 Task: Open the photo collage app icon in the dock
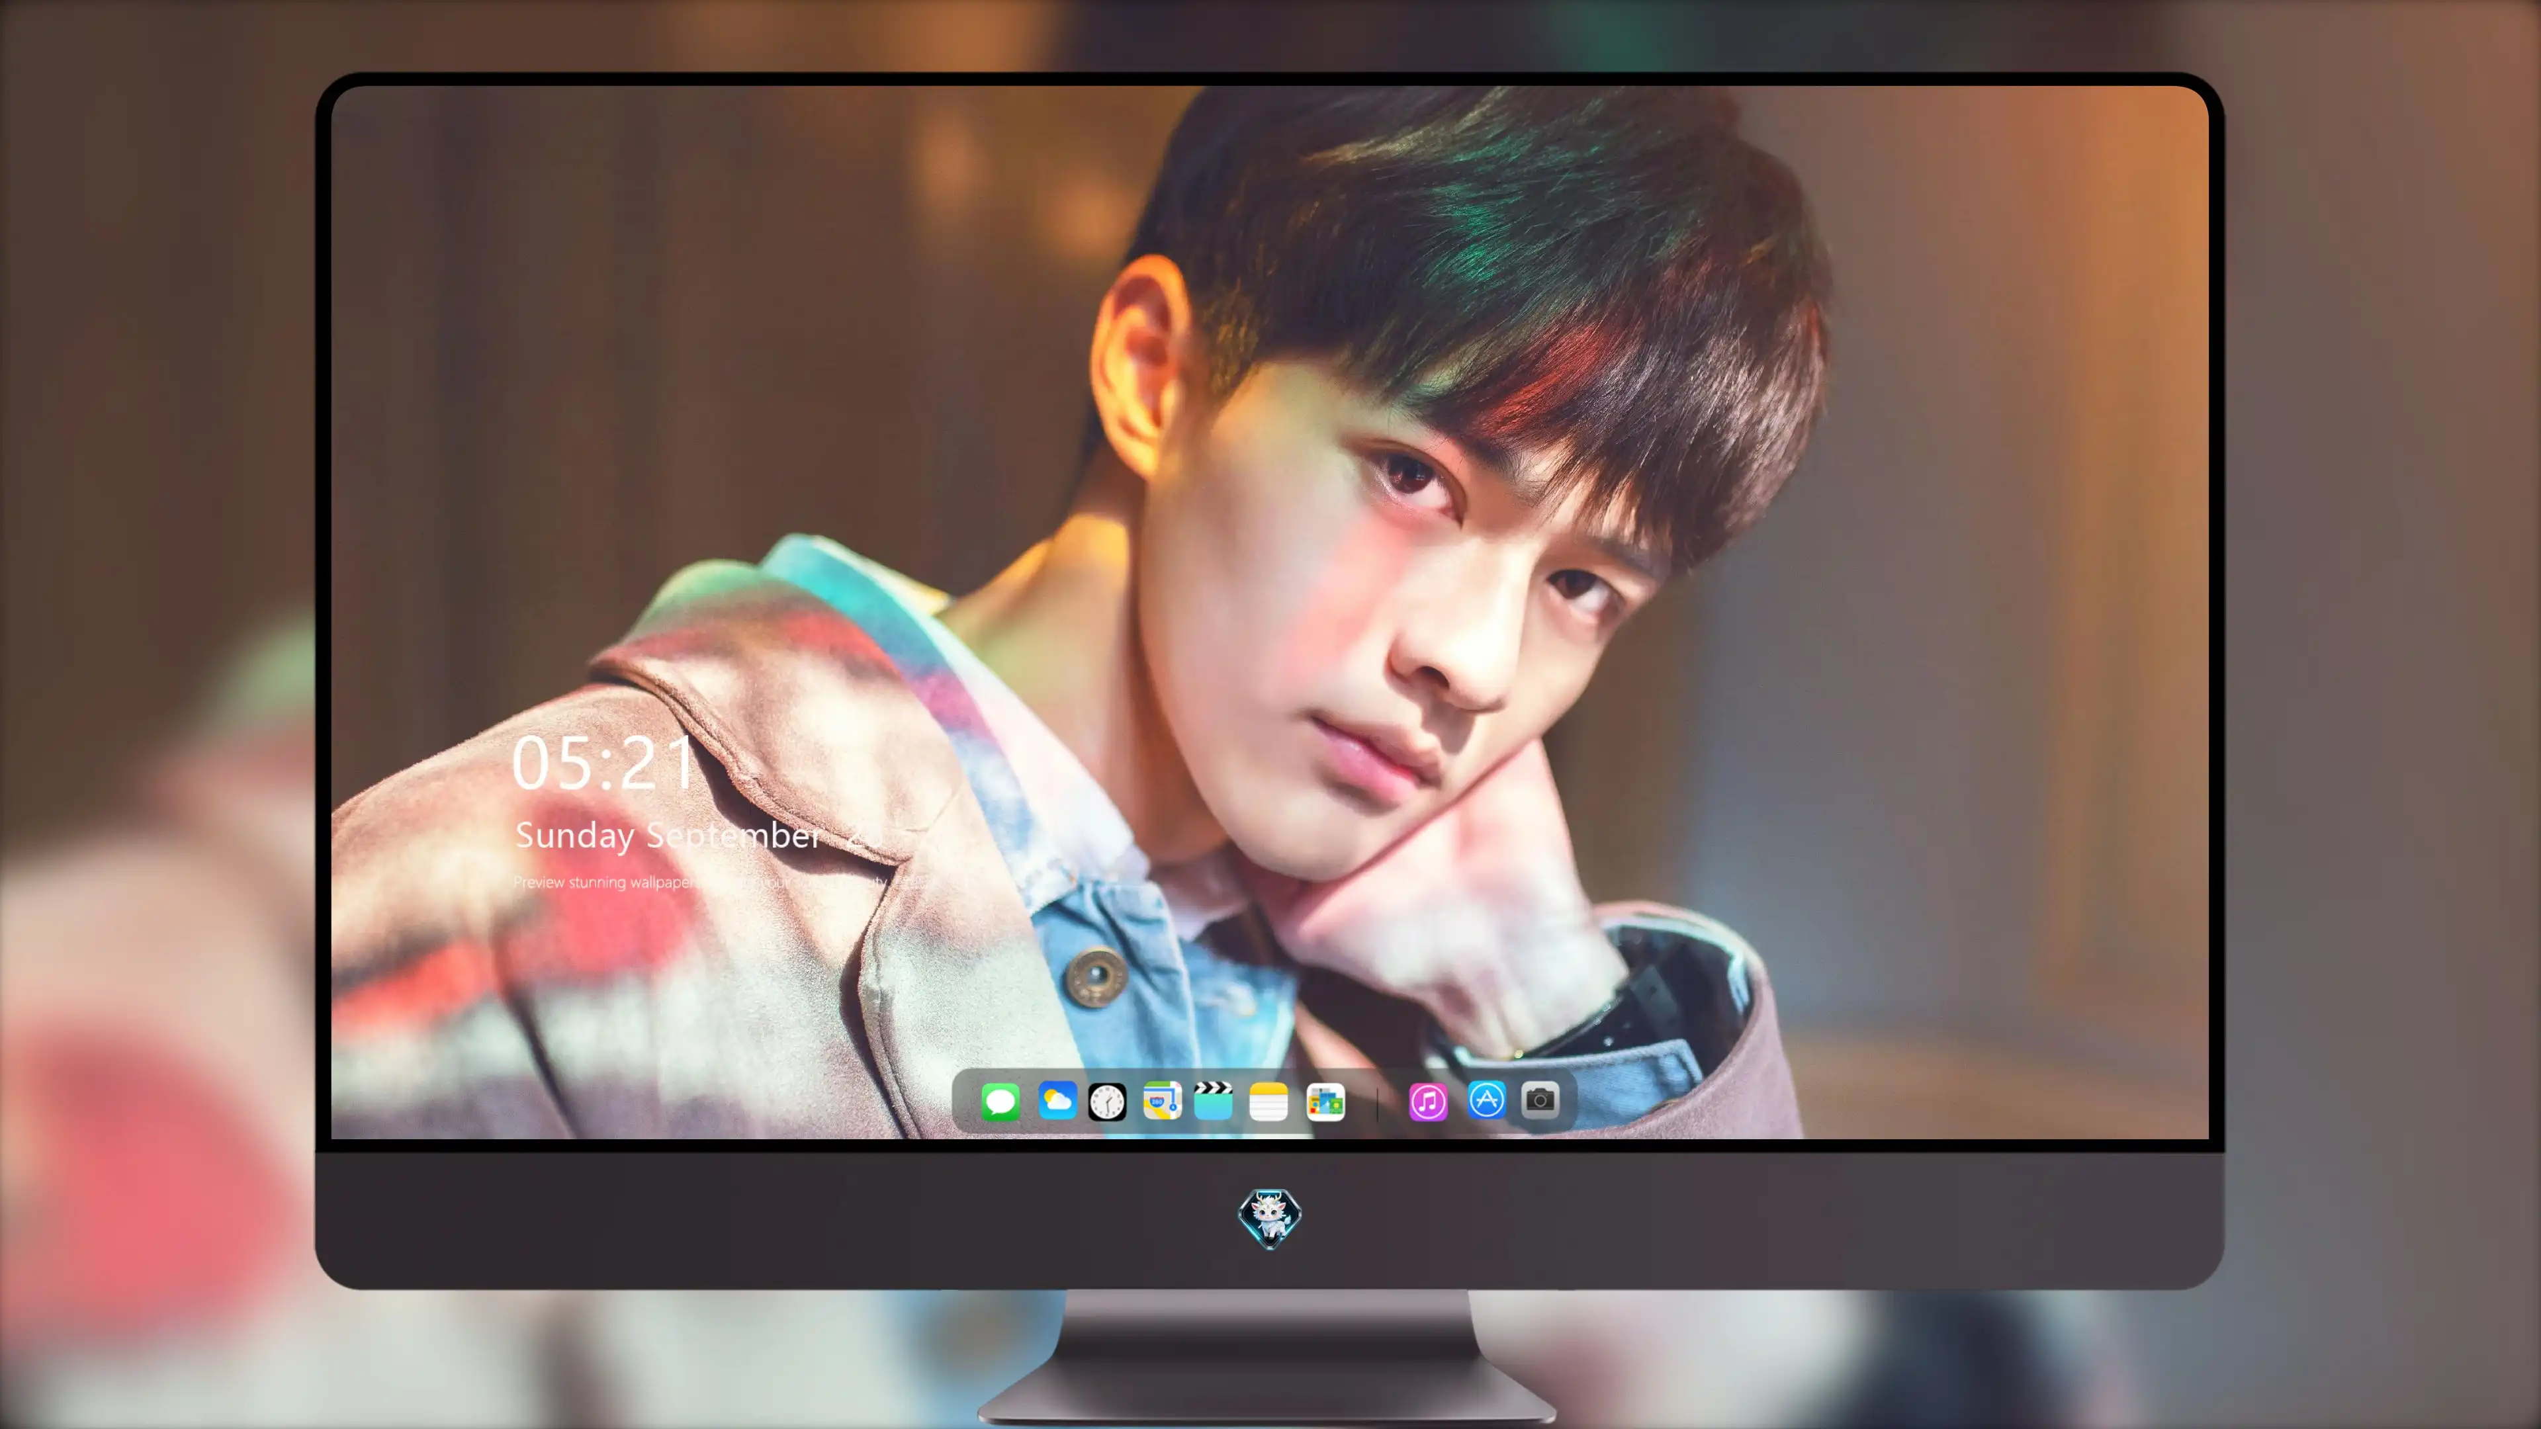click(x=1325, y=1102)
